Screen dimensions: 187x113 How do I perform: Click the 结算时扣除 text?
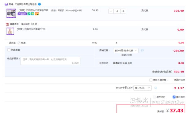pyautogui.click(x=179, y=80)
